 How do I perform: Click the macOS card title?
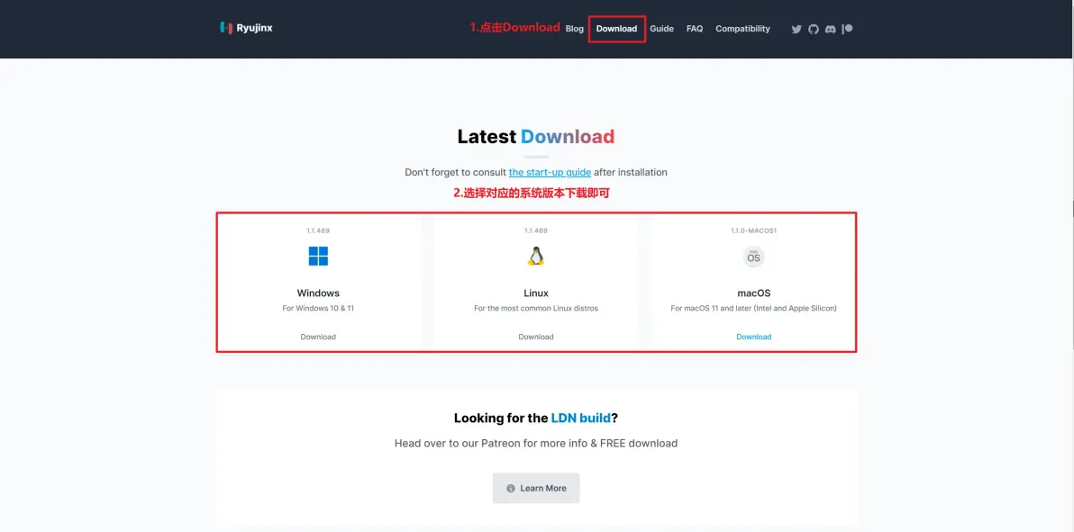753,293
